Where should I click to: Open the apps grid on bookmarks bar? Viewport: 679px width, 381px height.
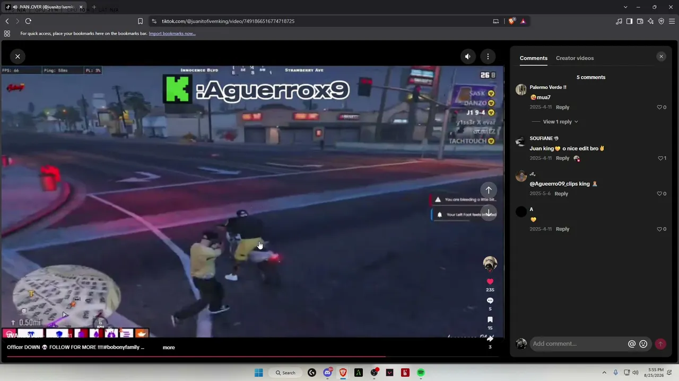tap(7, 33)
